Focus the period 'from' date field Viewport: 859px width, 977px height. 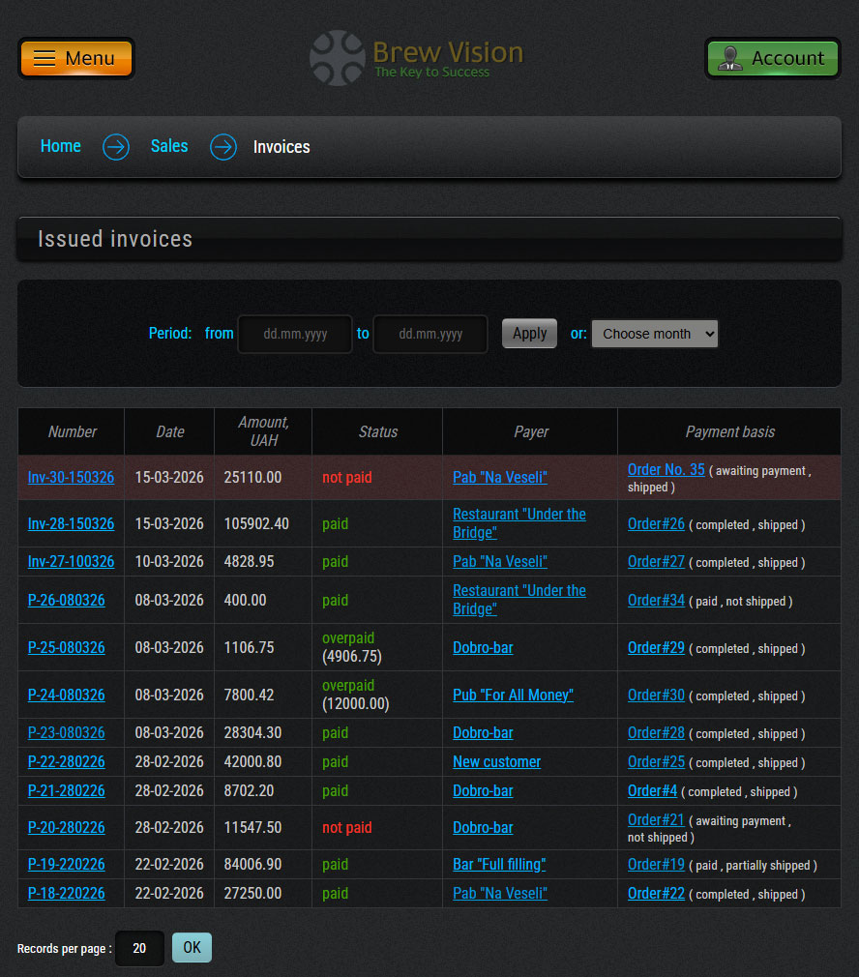[295, 334]
